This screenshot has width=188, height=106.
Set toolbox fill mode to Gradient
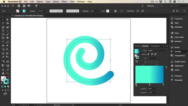pyautogui.click(x=5, y=87)
